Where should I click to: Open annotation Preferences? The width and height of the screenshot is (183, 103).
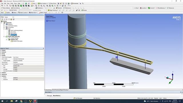[67, 8]
